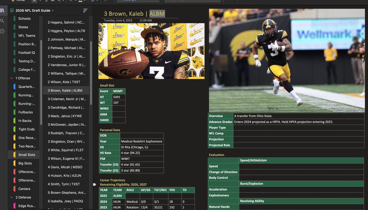The height and width of the screenshot is (210, 368).
Task: Open page 4 Hutson, Kris | AZUN
Action: pos(66,176)
